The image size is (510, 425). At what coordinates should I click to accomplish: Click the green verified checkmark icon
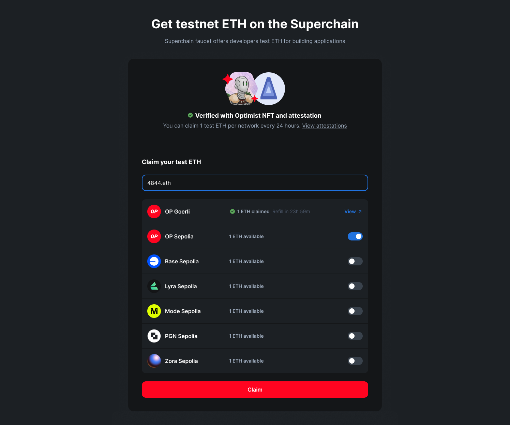[x=190, y=115]
